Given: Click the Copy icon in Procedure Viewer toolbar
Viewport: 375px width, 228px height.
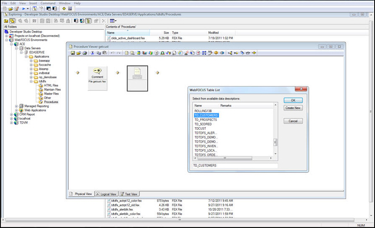Looking at the screenshot, I should point(98,53).
